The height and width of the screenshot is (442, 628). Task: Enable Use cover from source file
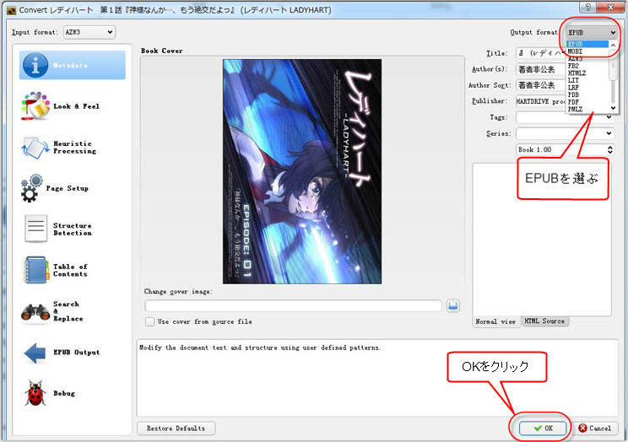pyautogui.click(x=149, y=321)
